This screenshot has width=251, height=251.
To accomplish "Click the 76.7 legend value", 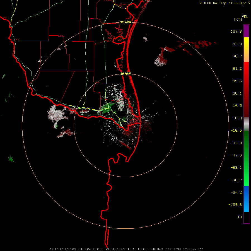I will (237, 56).
